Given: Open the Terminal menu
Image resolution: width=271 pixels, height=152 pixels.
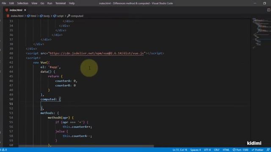Looking at the screenshot, I should [60, 3].
